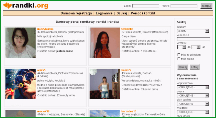Visit the maciek39 username link

pos(43,111)
